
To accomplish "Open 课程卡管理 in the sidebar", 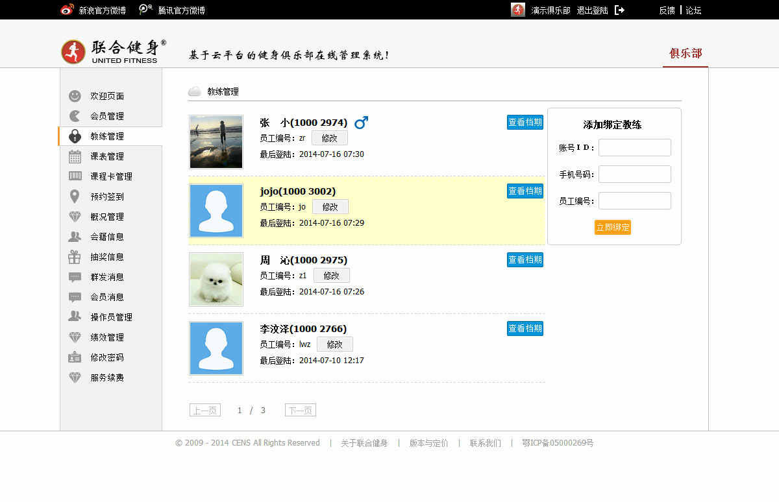I will tap(111, 176).
